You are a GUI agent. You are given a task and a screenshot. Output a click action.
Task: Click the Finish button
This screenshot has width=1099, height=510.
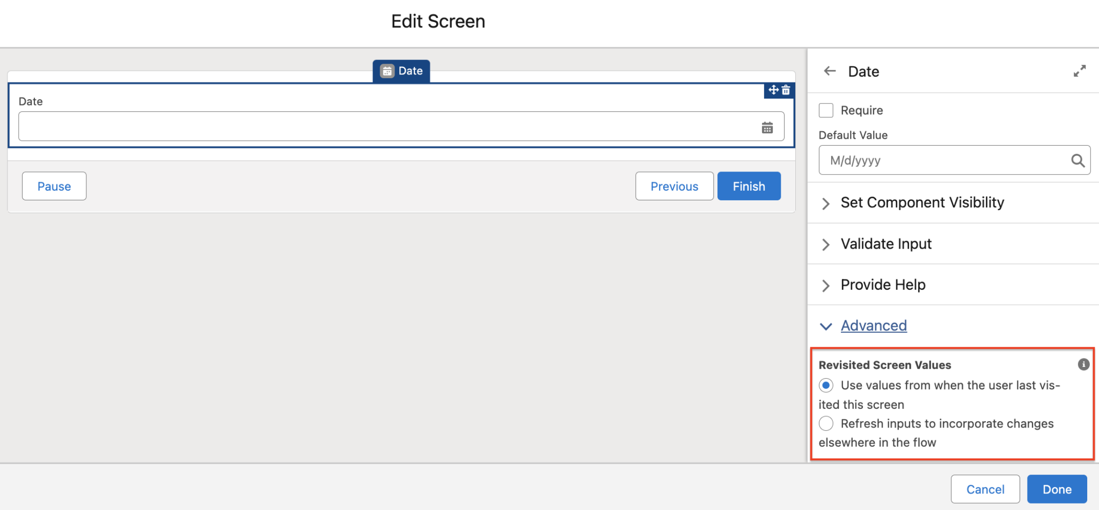tap(749, 186)
